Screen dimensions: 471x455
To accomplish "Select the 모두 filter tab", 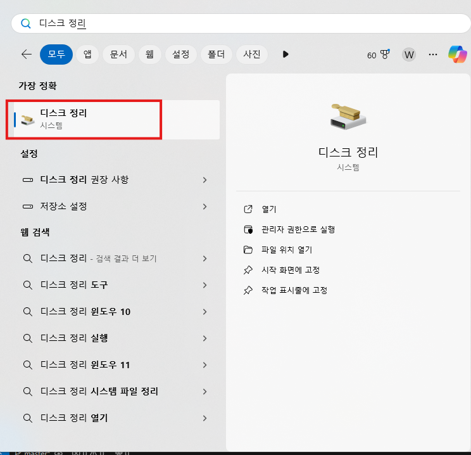I will click(56, 54).
